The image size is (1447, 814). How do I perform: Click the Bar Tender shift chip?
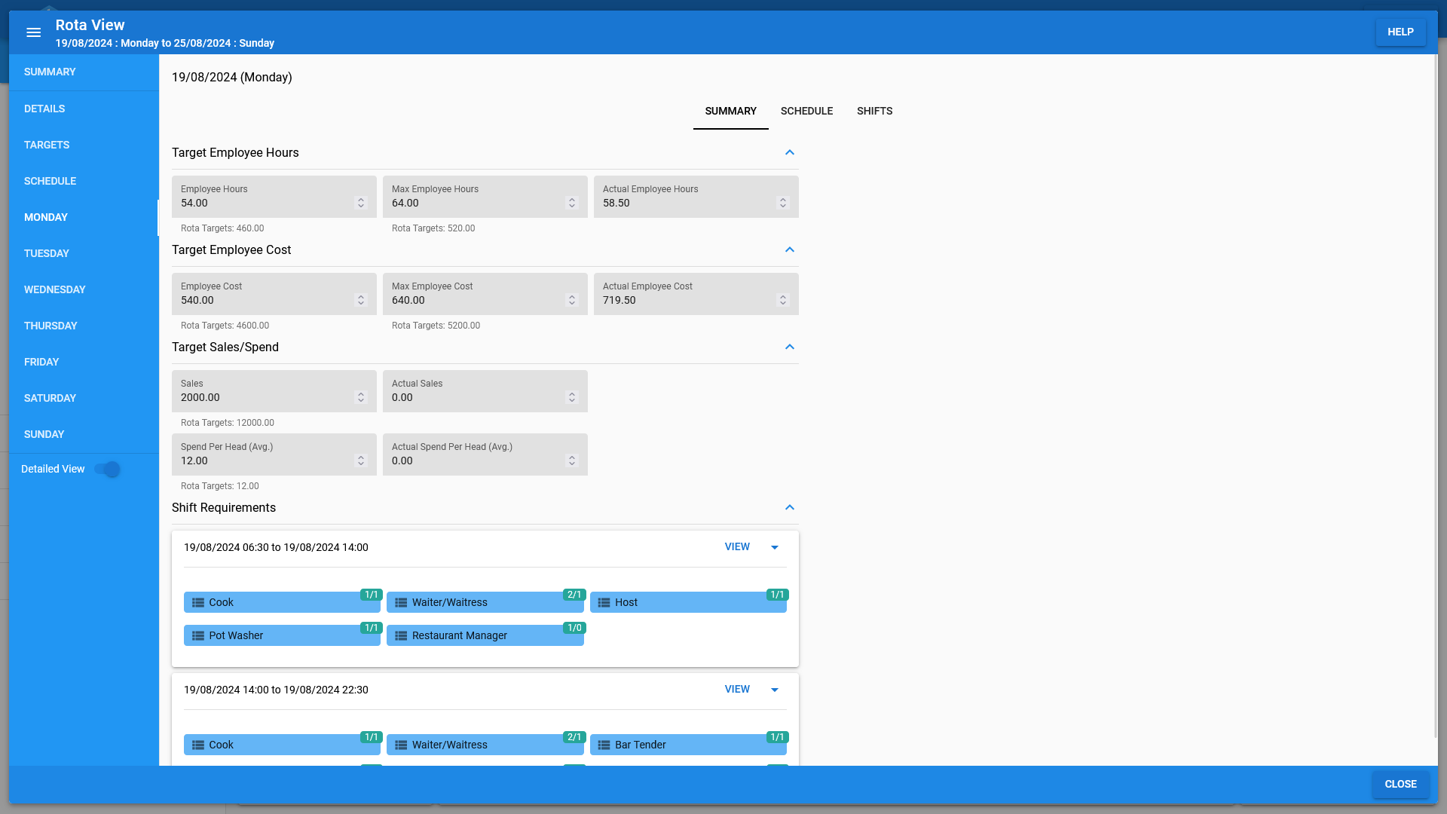[x=688, y=745]
